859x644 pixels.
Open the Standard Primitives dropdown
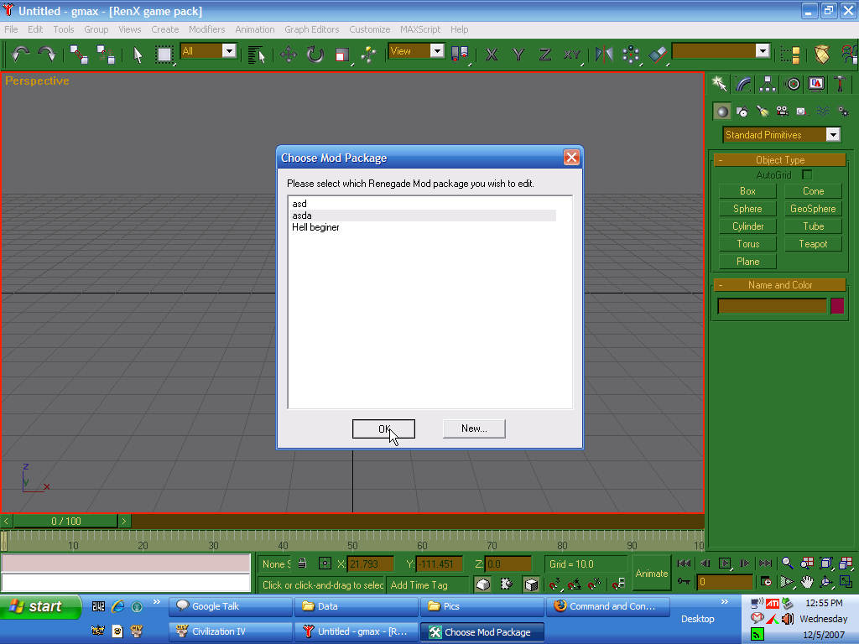[x=832, y=135]
